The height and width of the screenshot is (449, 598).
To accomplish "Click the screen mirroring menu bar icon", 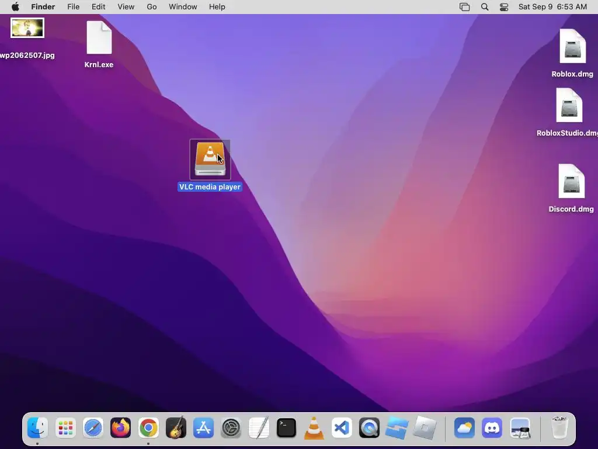I will coord(464,7).
